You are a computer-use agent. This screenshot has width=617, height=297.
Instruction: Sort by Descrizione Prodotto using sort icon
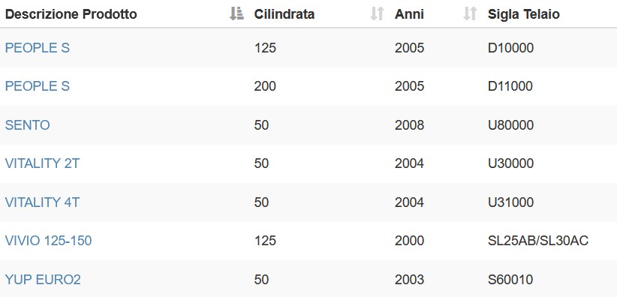pos(236,13)
